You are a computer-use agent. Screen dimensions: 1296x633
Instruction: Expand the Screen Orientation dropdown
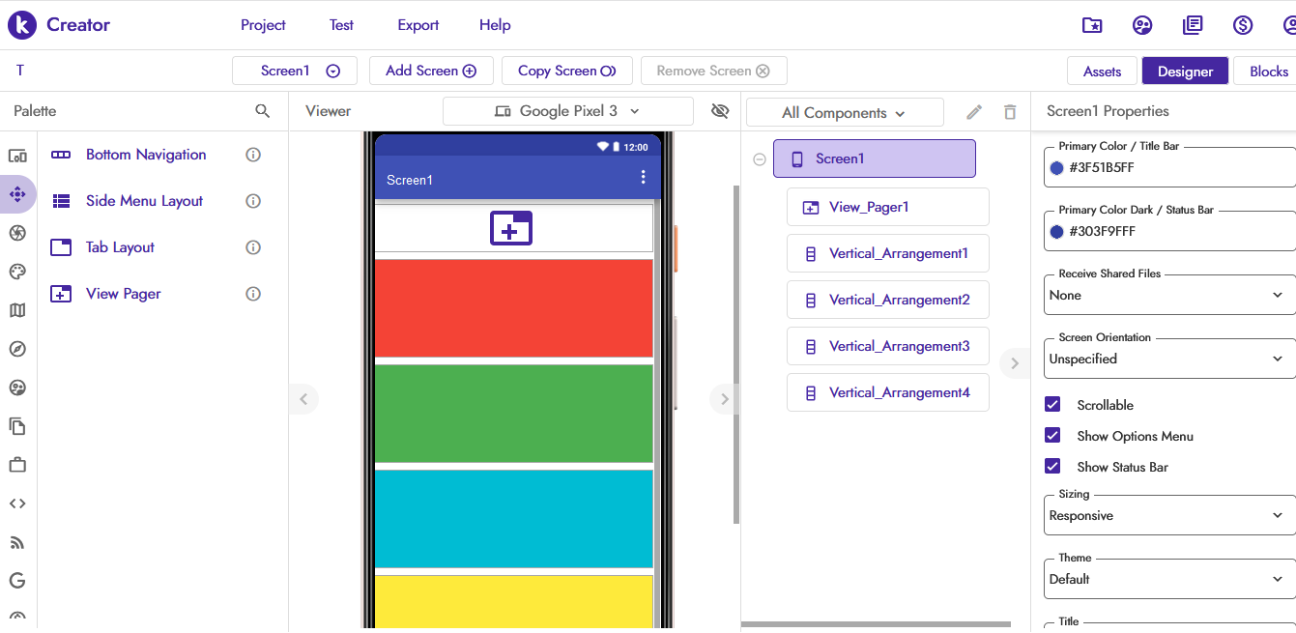[x=1169, y=359]
